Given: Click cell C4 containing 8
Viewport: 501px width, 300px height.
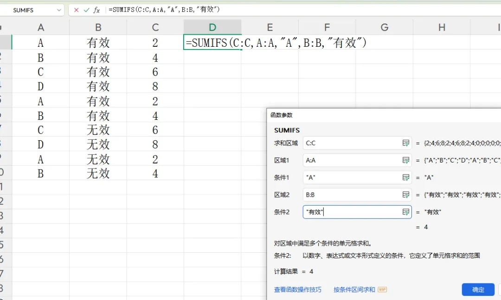Looking at the screenshot, I should click(155, 86).
